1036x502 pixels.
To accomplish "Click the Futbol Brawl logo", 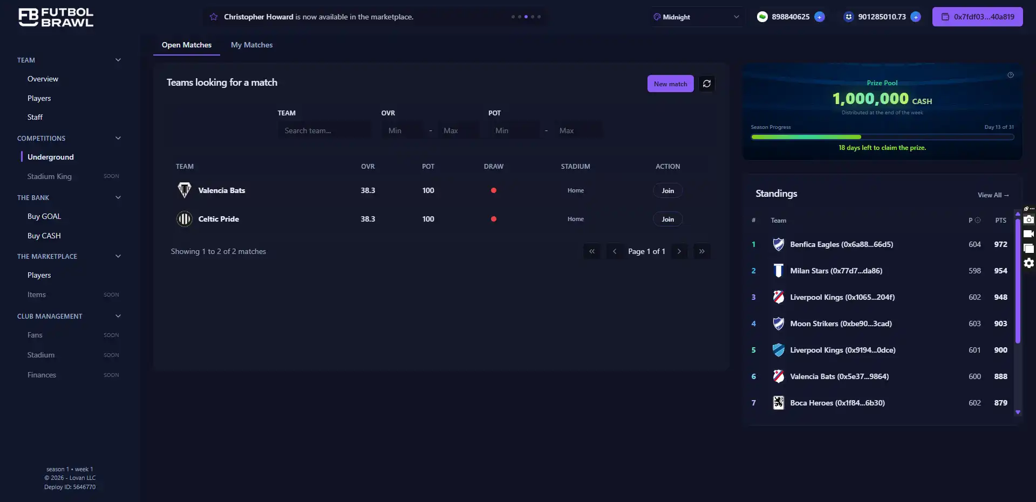I will 56,17.
